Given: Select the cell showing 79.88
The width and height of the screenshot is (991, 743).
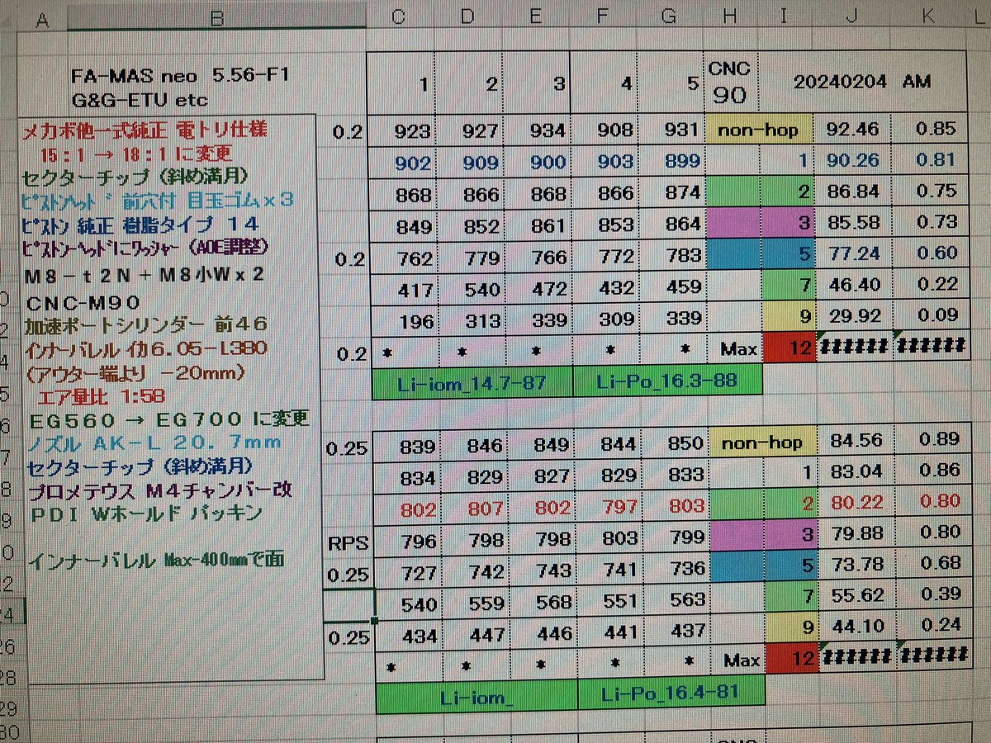Looking at the screenshot, I should pyautogui.click(x=859, y=535).
